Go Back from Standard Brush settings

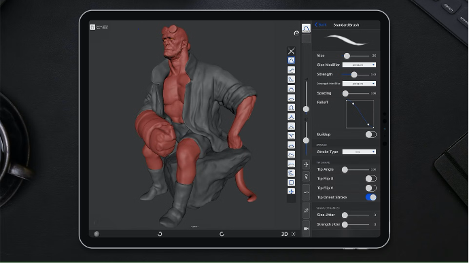click(321, 25)
